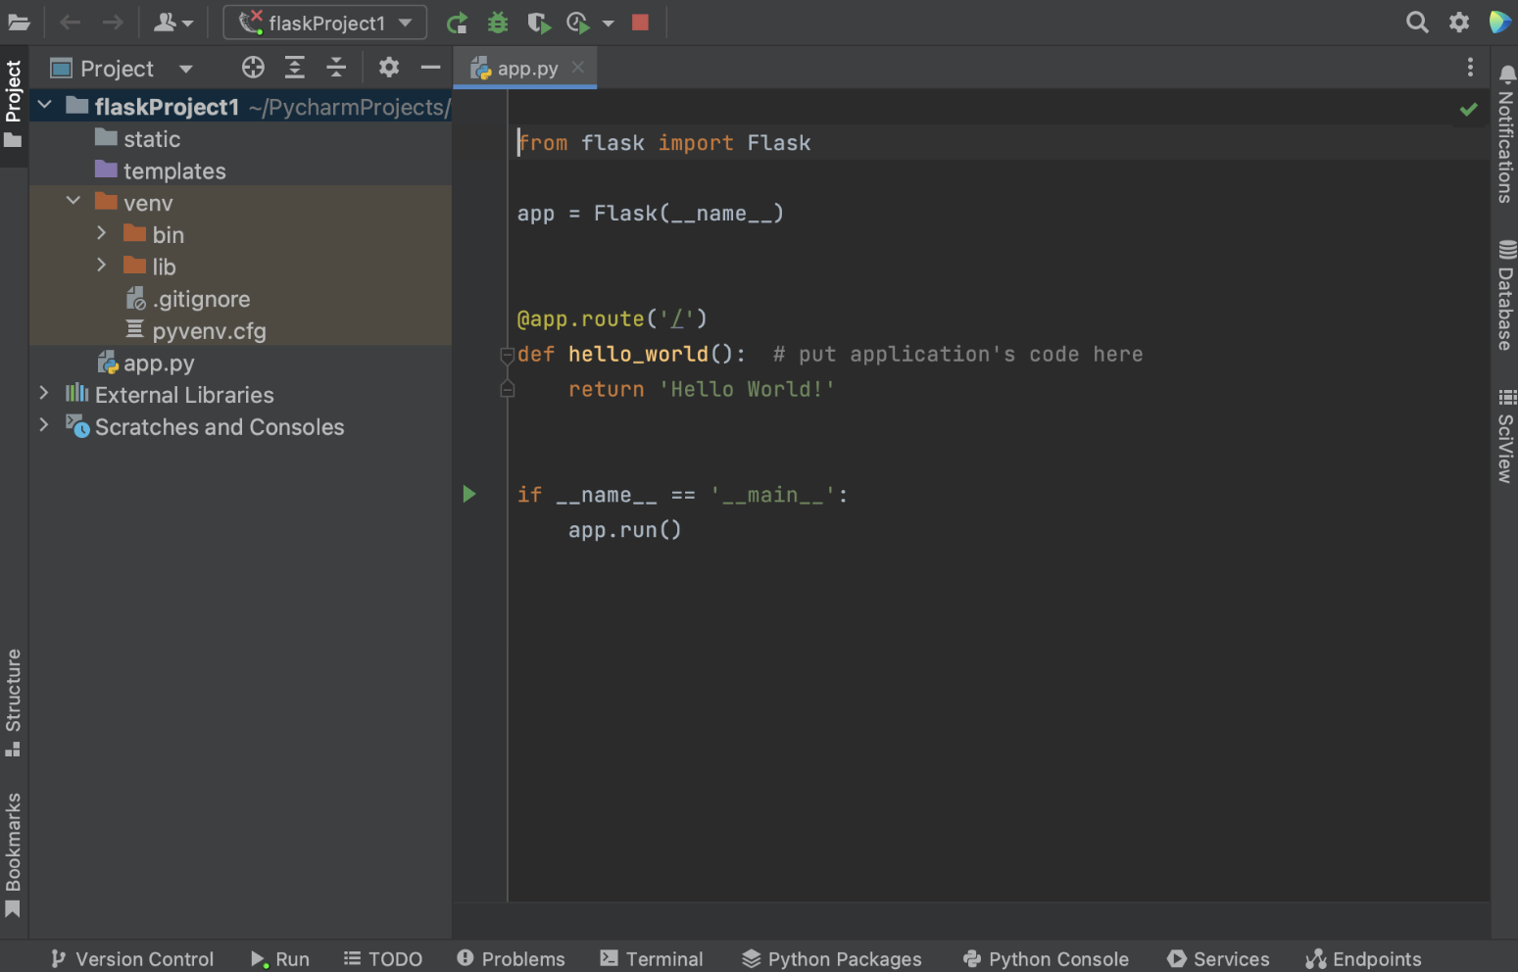Click the Version Control button
Viewport: 1518px width, 972px height.
[132, 958]
